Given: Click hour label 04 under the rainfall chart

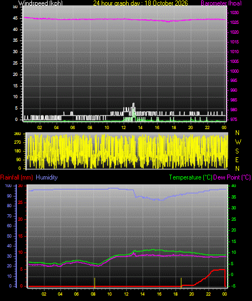Looking at the screenshot, I should [x=60, y=294].
